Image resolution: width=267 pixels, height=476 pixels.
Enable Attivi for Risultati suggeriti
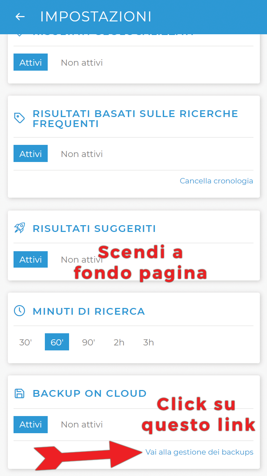(x=31, y=259)
